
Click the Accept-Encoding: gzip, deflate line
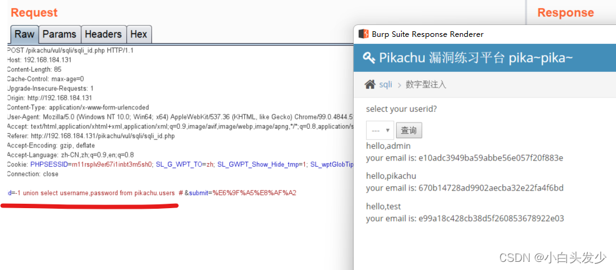click(51, 146)
